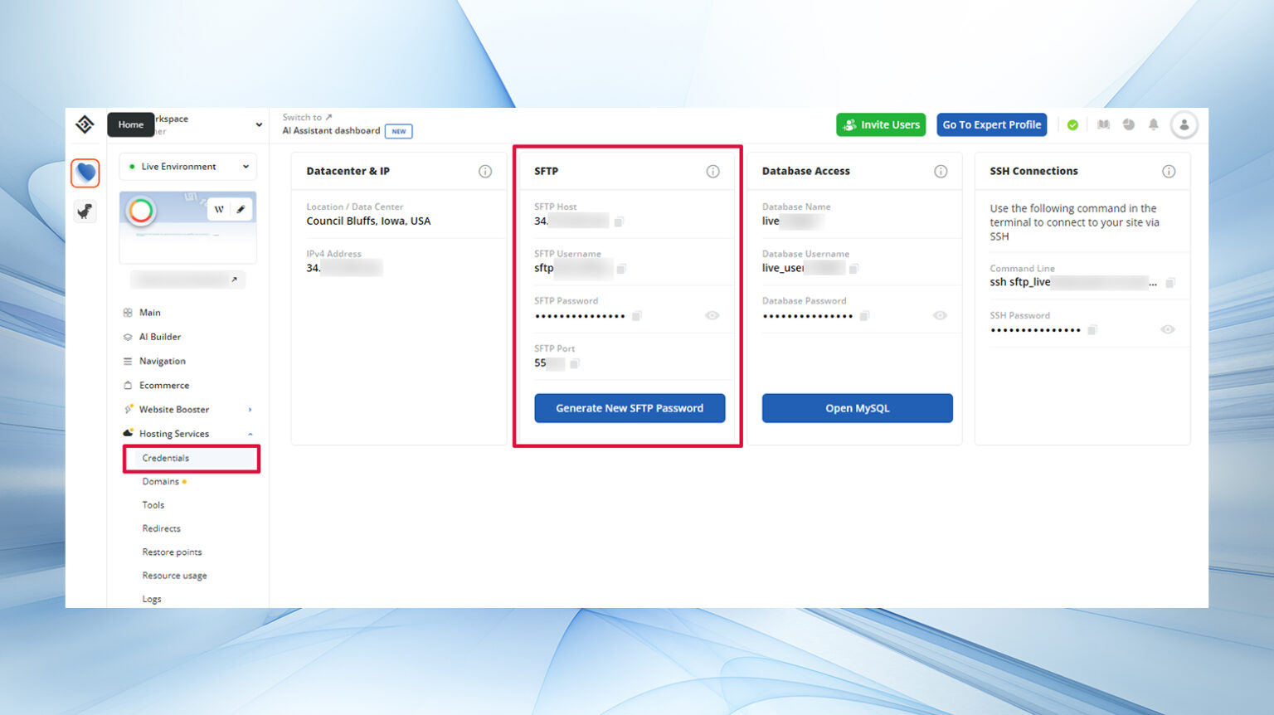
Task: Click the blue heart site icon in sidebar
Action: click(85, 173)
